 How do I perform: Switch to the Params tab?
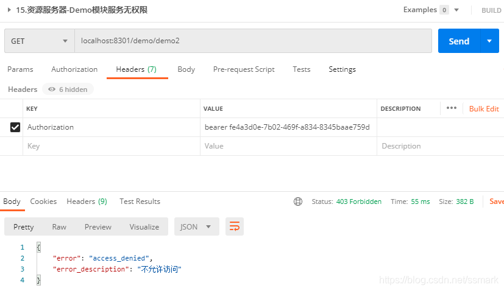click(20, 69)
